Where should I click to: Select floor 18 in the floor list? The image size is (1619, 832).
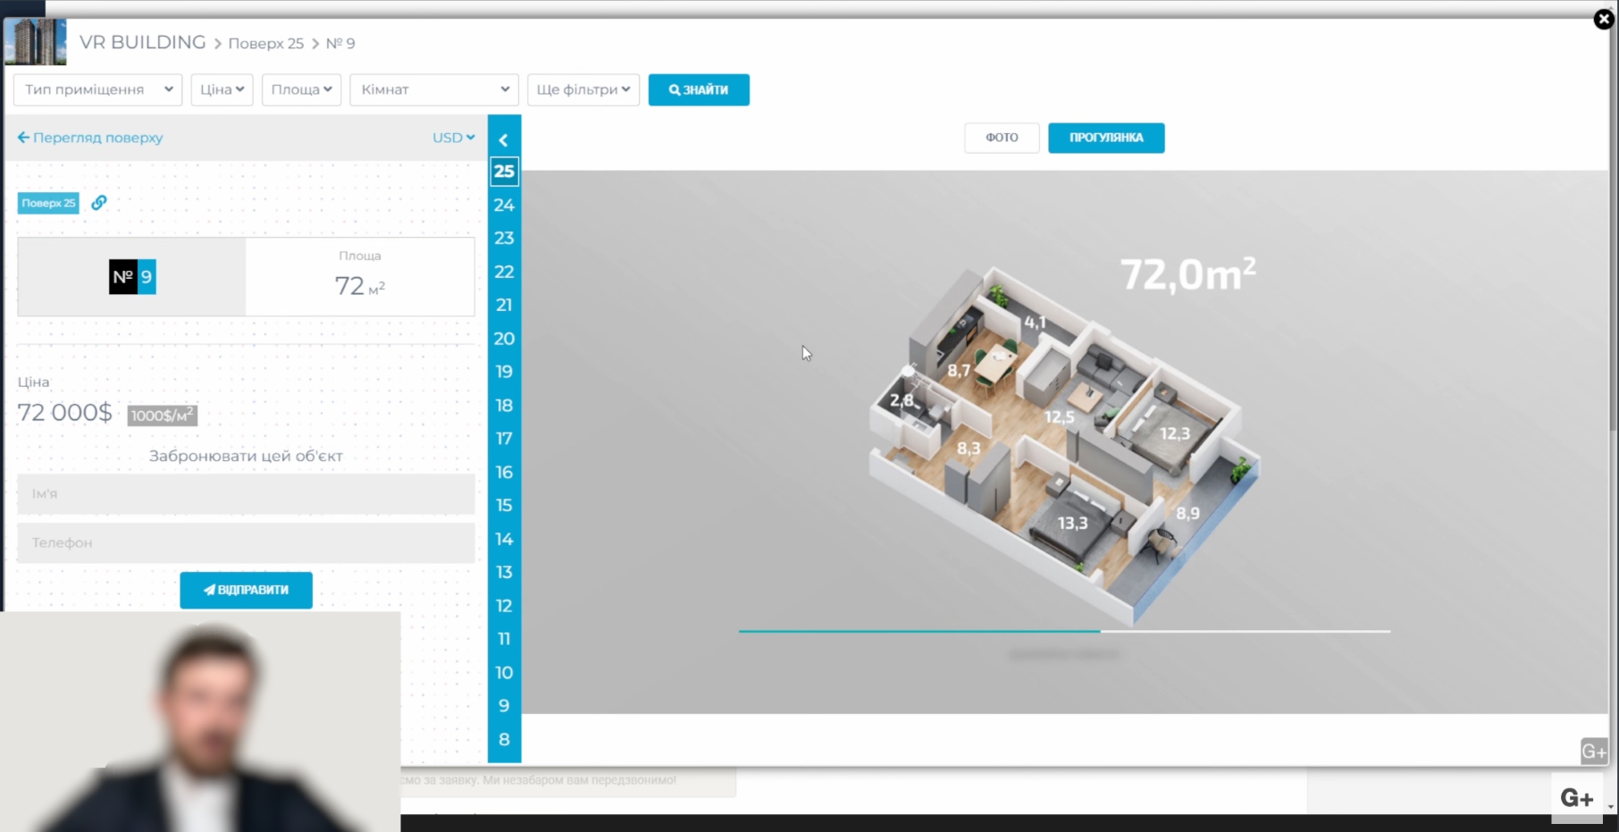coord(504,405)
